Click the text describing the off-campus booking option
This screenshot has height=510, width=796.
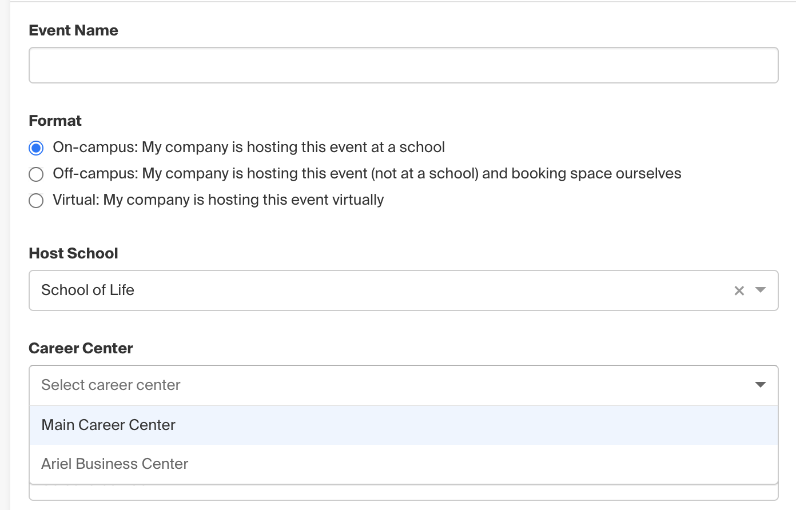coord(367,173)
